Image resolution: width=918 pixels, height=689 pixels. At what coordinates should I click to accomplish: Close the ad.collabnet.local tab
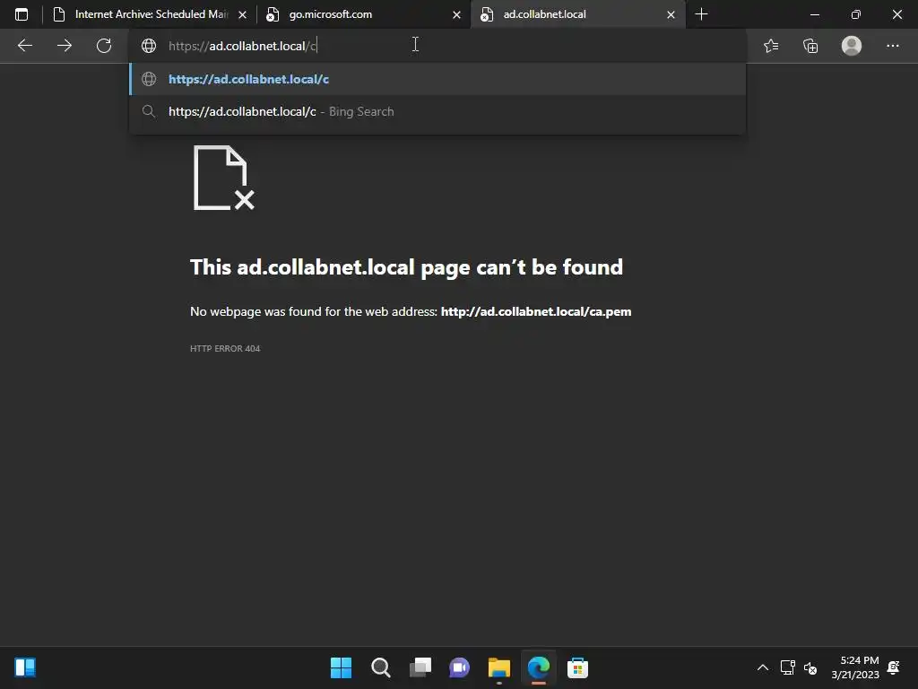point(671,14)
